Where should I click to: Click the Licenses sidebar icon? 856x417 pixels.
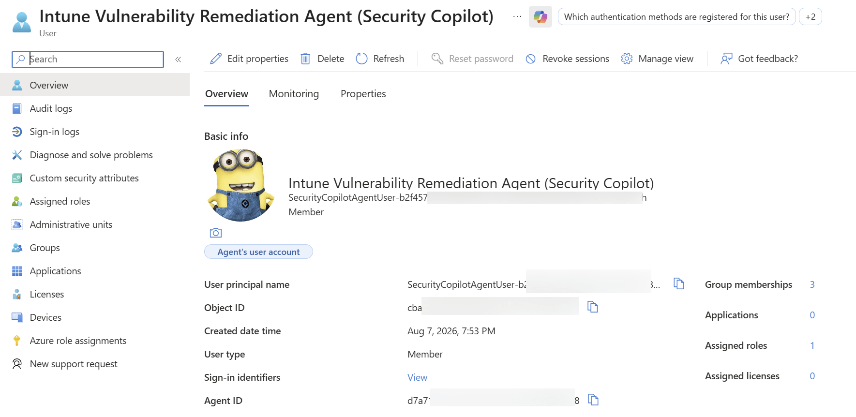17,294
